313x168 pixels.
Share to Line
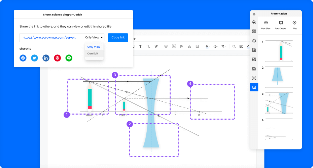(69, 58)
